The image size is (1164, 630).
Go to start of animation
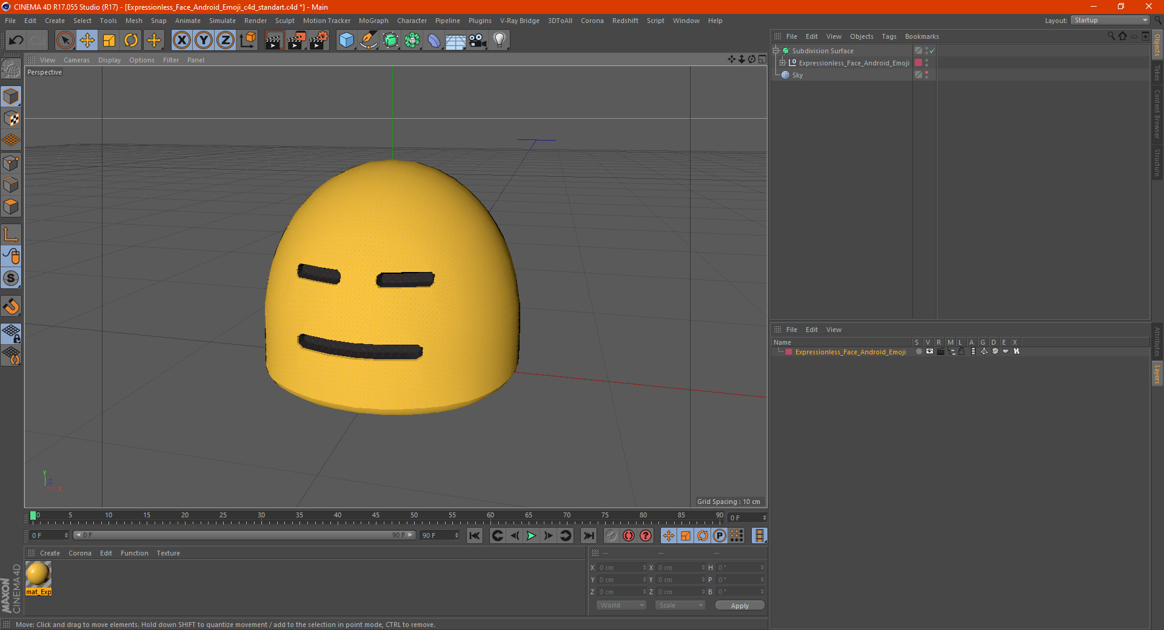tap(475, 535)
